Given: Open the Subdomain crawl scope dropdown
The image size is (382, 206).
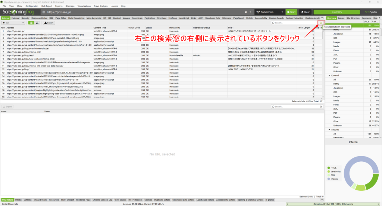Looking at the screenshot, I should point(269,12).
